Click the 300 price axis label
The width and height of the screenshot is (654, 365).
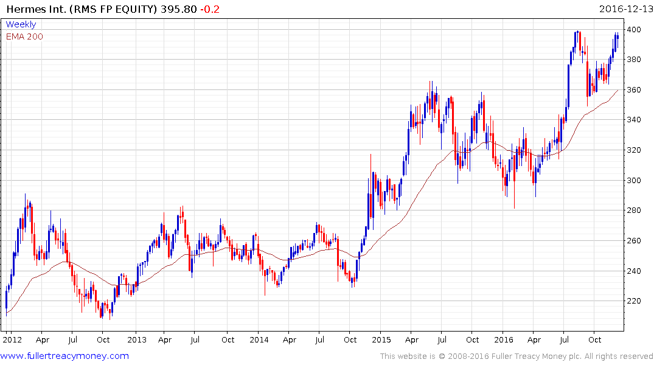point(634,180)
